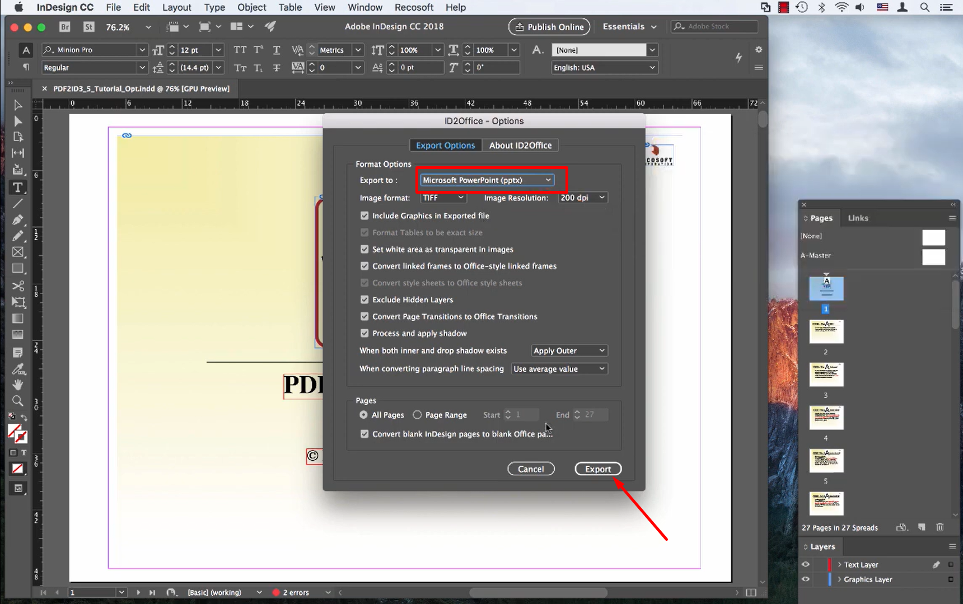Toggle Include Graphics in Exported file
Image resolution: width=963 pixels, height=604 pixels.
[364, 216]
